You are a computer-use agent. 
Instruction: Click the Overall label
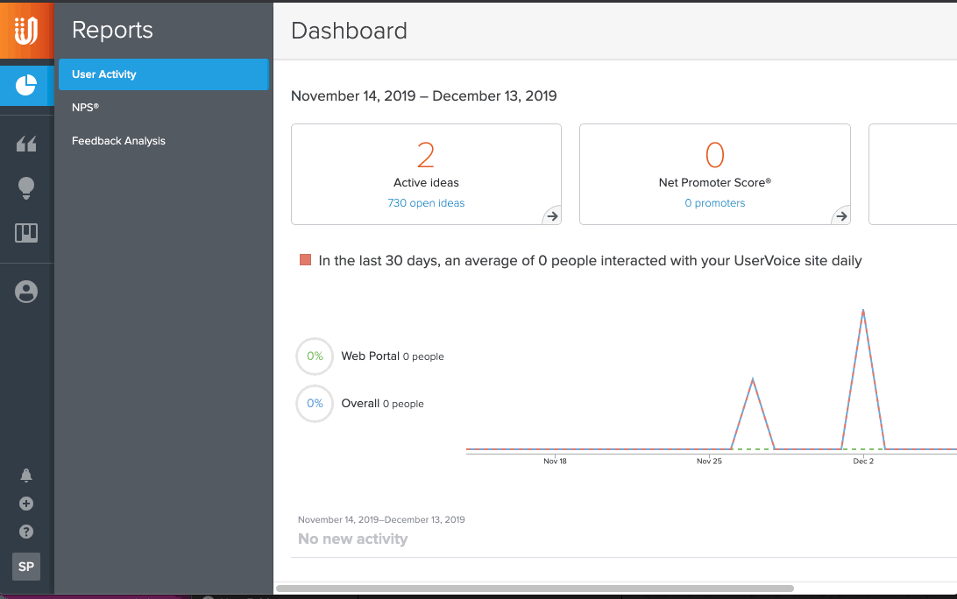coord(360,403)
